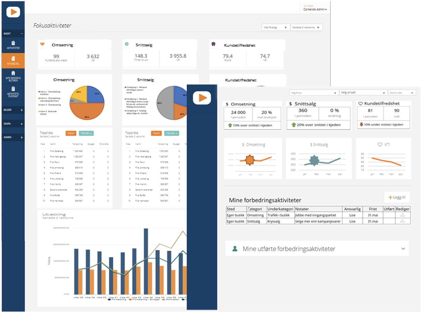Click teal star marker on Snittsalg line chart
The image size is (423, 313).
314,161
